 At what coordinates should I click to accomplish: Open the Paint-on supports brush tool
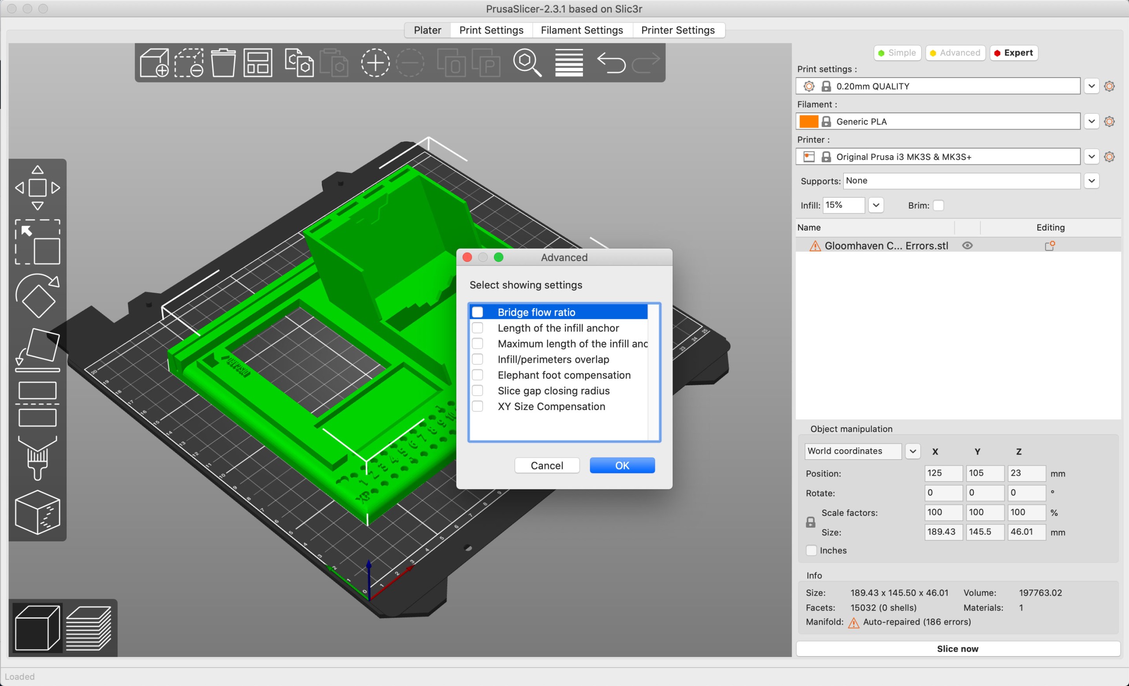[37, 458]
